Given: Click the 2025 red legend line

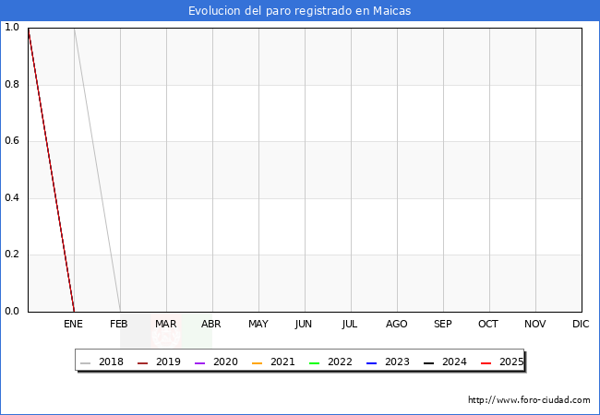Looking at the screenshot, I should coord(486,362).
